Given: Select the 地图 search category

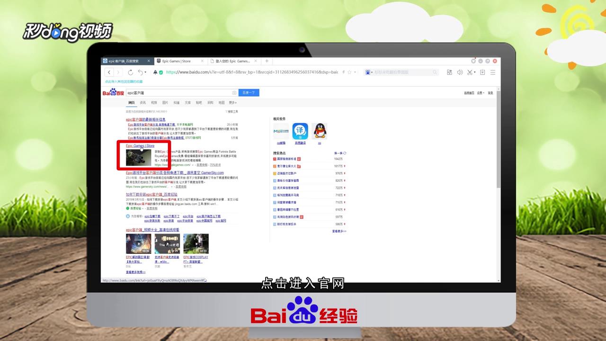Looking at the screenshot, I should [222, 102].
